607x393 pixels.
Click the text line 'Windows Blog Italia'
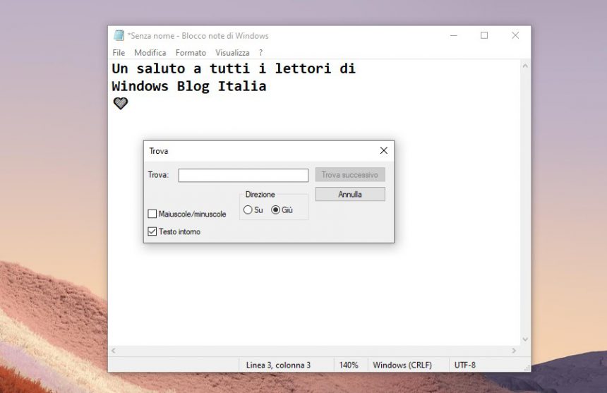[189, 86]
